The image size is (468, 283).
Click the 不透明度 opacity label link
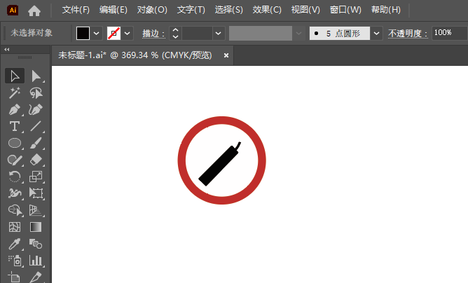[408, 34]
